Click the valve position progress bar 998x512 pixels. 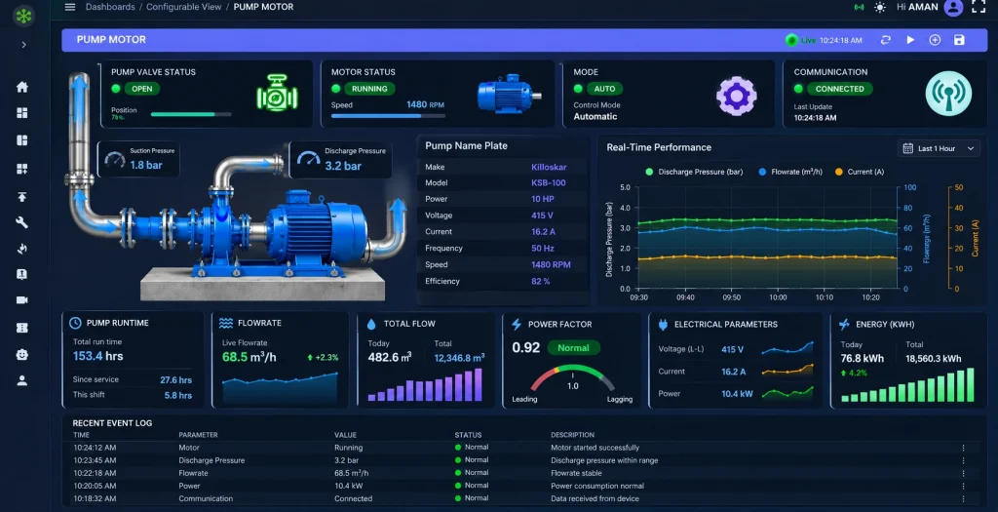(x=191, y=115)
